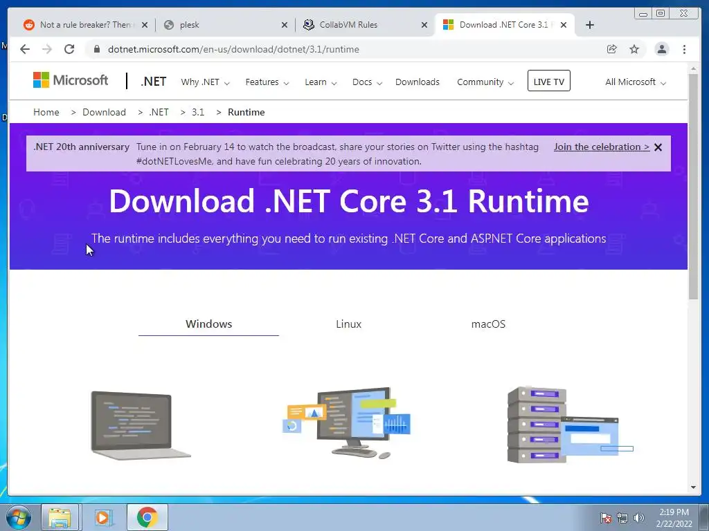709x531 pixels.
Task: Open the taskbar clock showing 2:19 PM
Action: pyautogui.click(x=674, y=518)
